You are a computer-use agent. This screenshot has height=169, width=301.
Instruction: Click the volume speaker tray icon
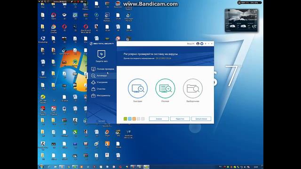pos(245,167)
